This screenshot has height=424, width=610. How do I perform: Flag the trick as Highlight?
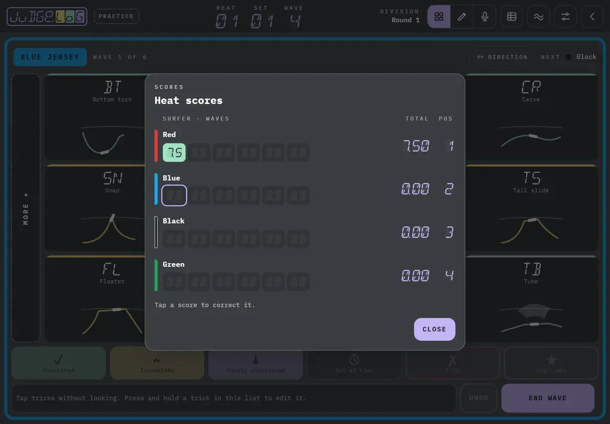pos(551,363)
